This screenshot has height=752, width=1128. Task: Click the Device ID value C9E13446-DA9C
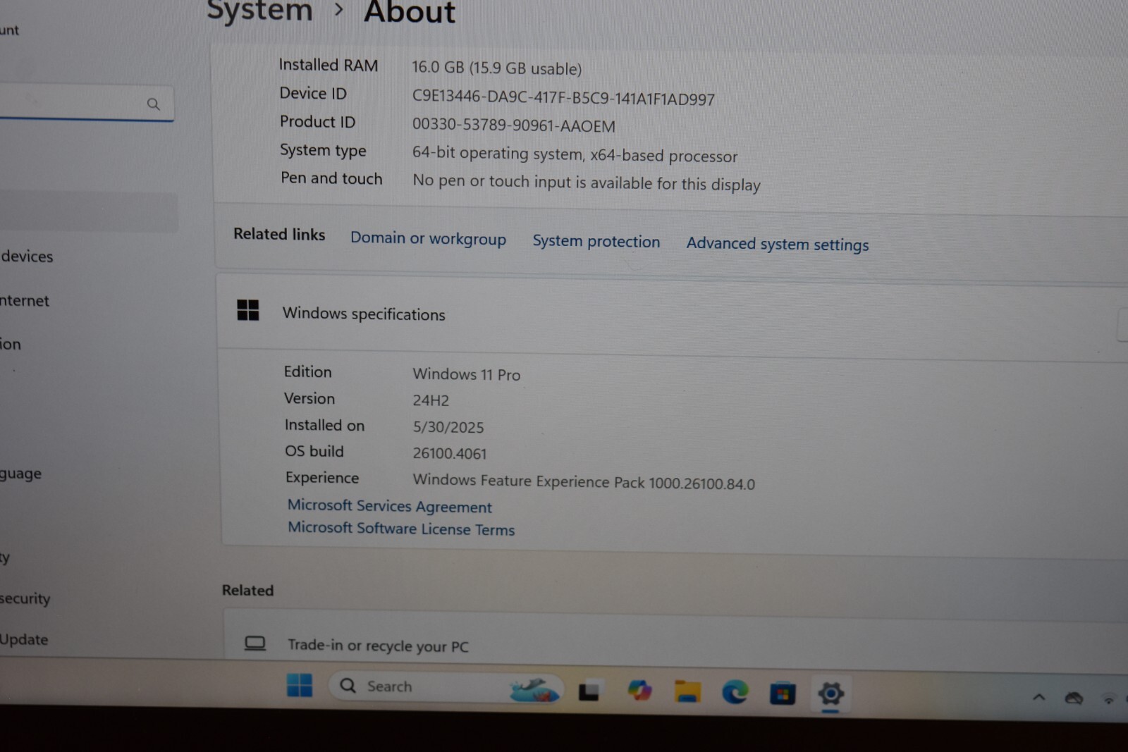[563, 98]
